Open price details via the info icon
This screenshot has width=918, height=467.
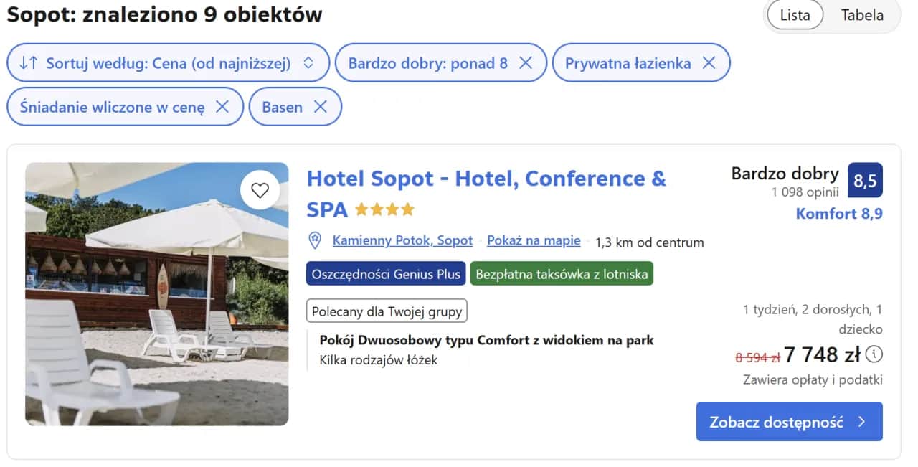coord(874,354)
